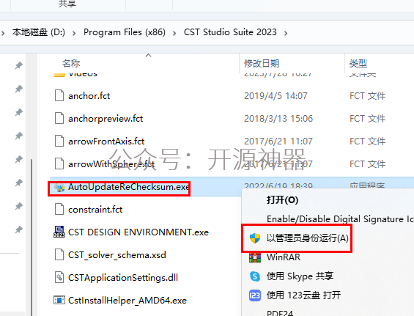Click date 2017/6/21 11:07 of arrowFrontAxis.fct

(278, 142)
